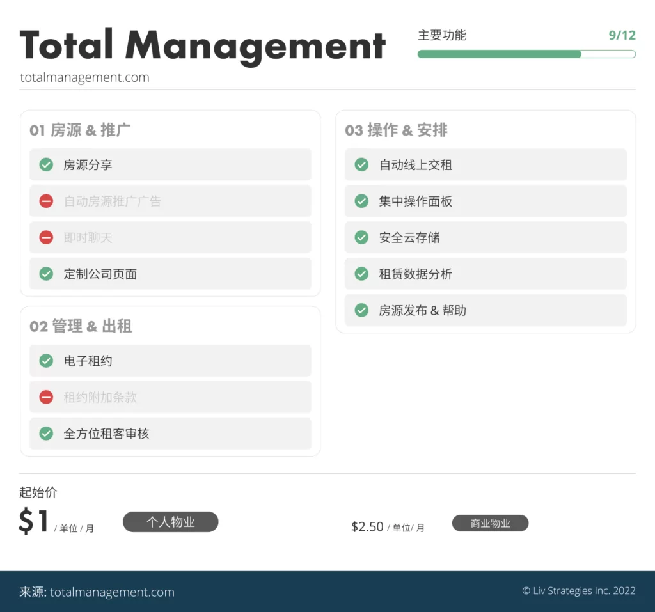Viewport: 655px width, 612px height.
Task: Click the red minus icon beside 租约附加条款
Action: tap(46, 398)
